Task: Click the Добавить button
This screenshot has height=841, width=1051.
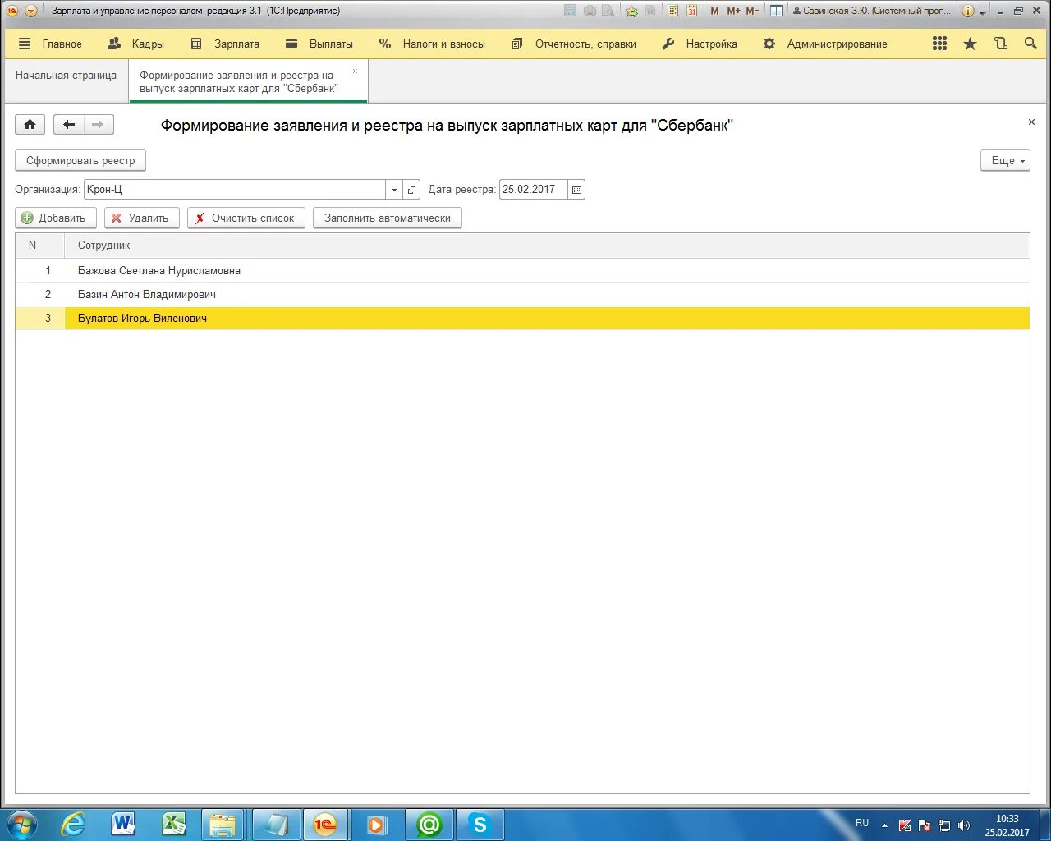Action: [x=56, y=218]
